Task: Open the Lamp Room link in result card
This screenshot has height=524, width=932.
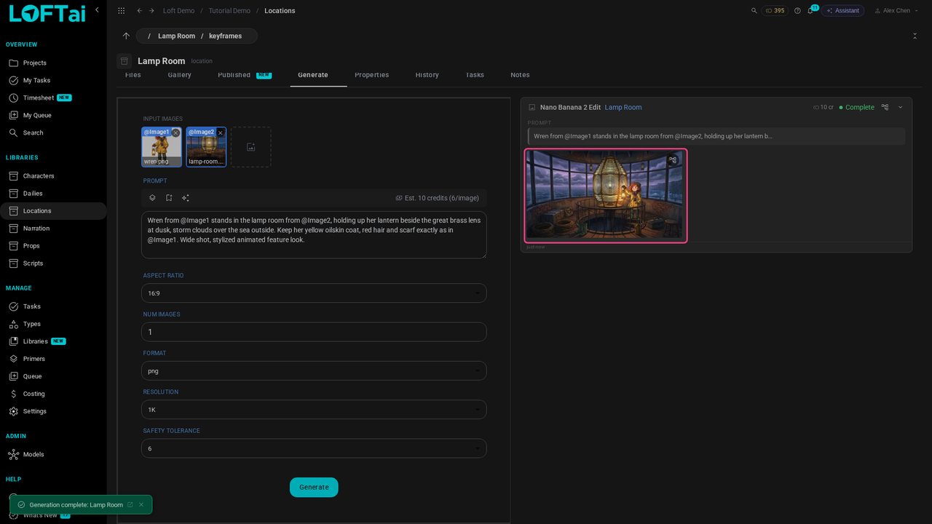Action: point(623,107)
